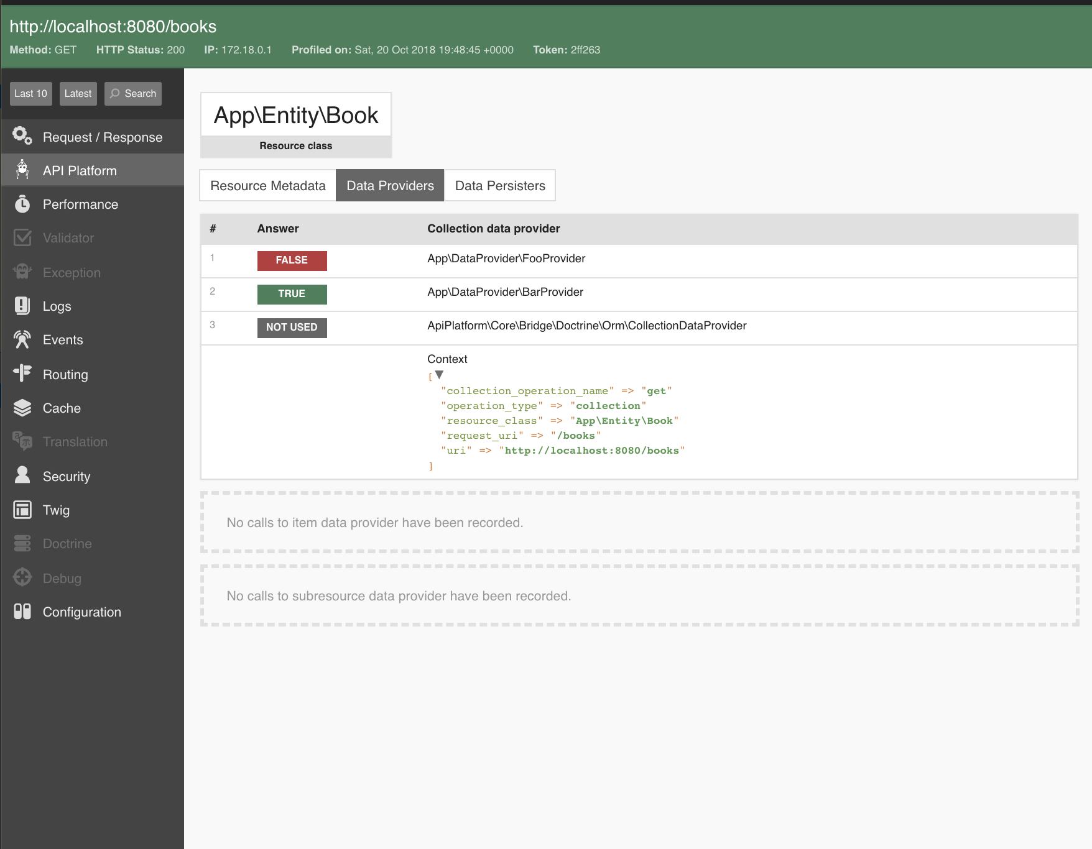Image resolution: width=1092 pixels, height=849 pixels.
Task: Click the "App\Entity\Book" context value
Action: tap(624, 420)
